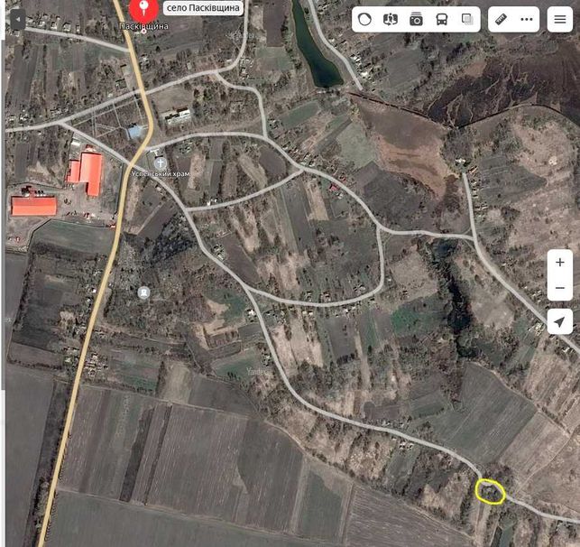
Task: Open the hamburger main menu
Action: (560, 19)
